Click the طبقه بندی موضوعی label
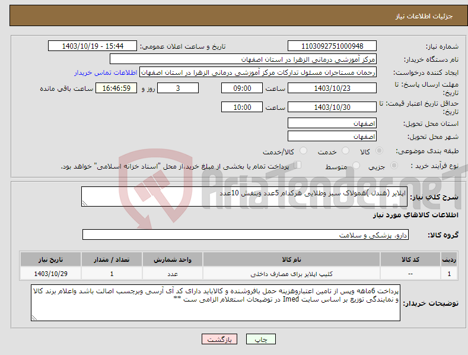 tap(427, 151)
